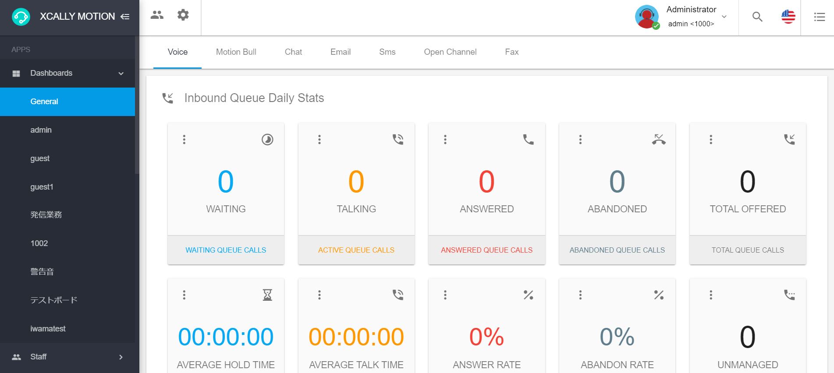Open the three-dot menu on AVERAGE HOLD TIME card
Screen dimensions: 834x373
coord(184,295)
